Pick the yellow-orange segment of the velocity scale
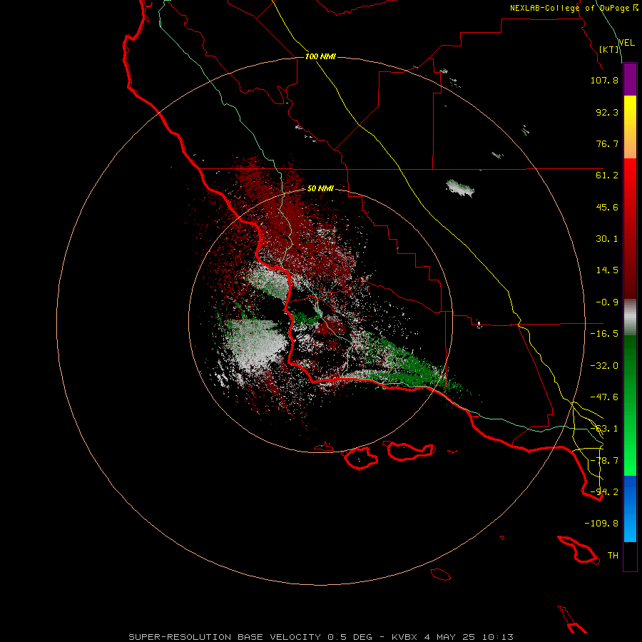642x642 pixels. pyautogui.click(x=630, y=127)
